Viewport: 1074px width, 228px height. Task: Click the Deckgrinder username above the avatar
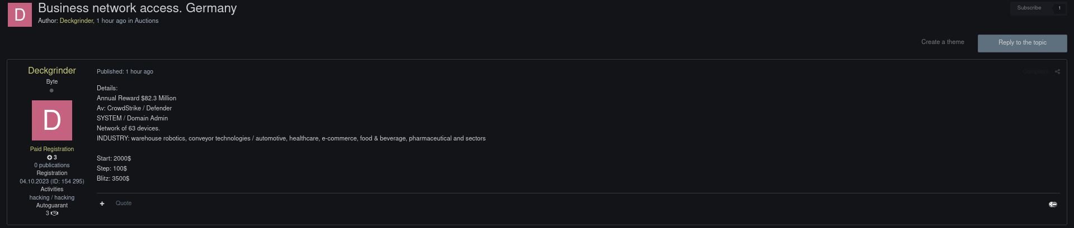point(52,70)
